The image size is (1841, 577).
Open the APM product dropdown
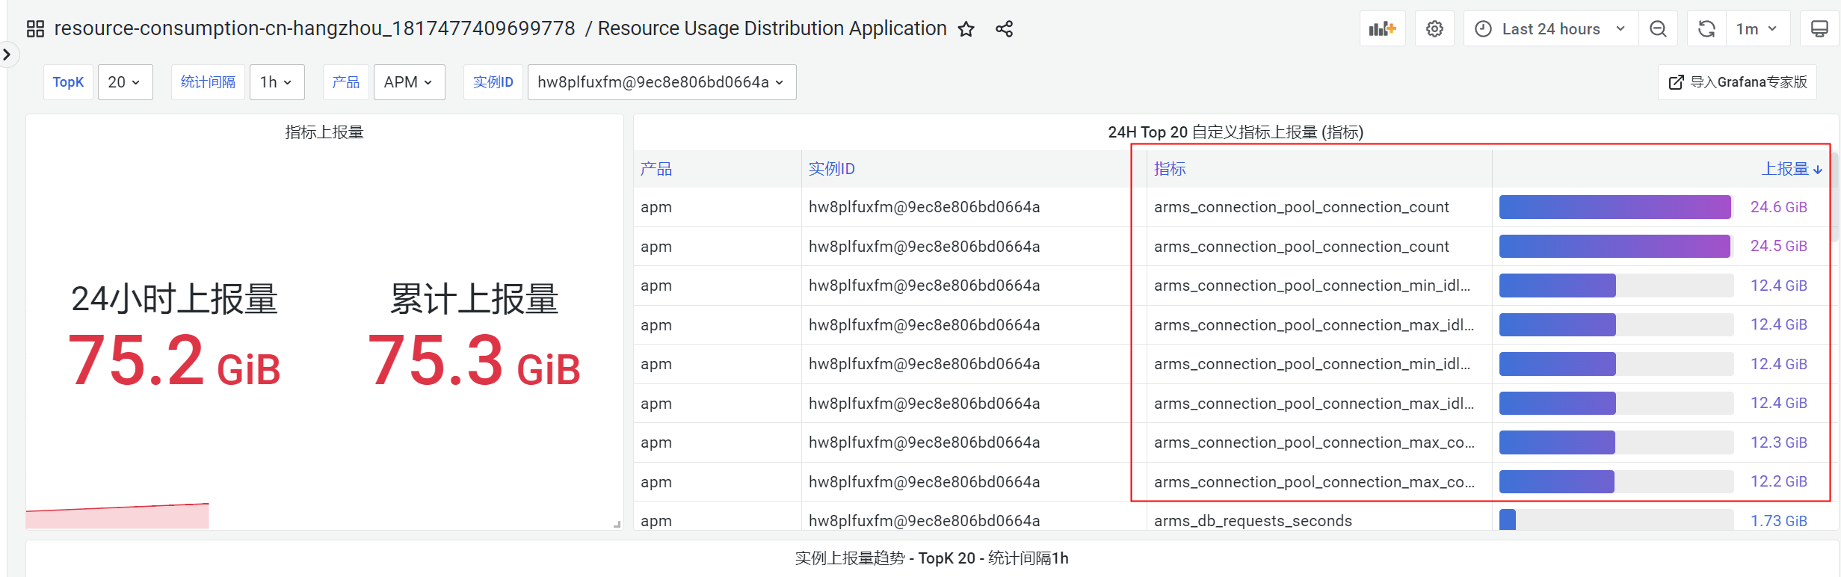[x=409, y=82]
